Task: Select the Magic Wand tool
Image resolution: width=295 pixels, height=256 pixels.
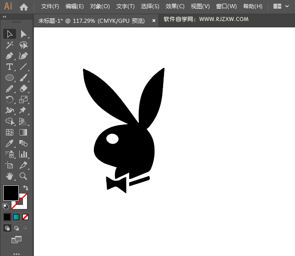Action: tap(10, 45)
